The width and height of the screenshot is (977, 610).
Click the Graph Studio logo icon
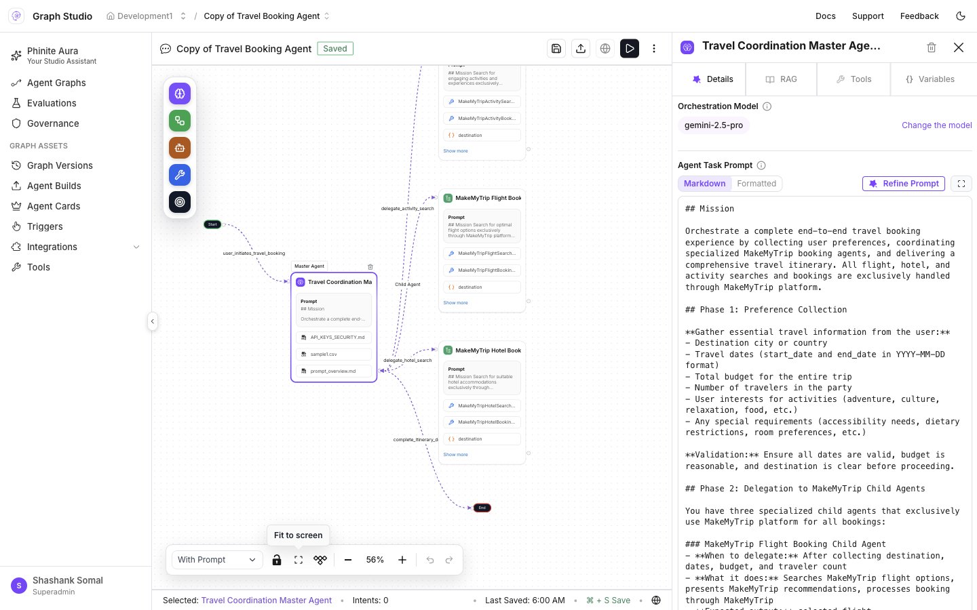click(x=16, y=16)
